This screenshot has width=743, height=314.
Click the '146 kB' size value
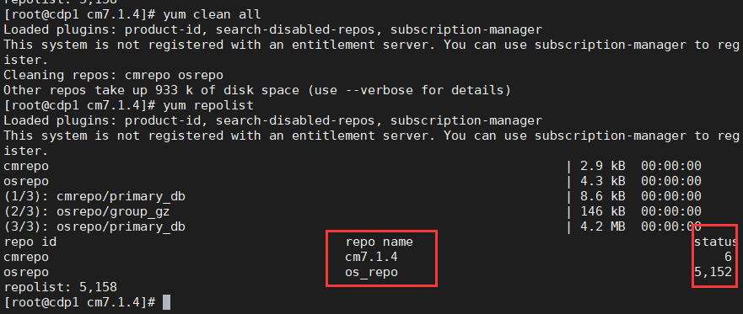603,211
